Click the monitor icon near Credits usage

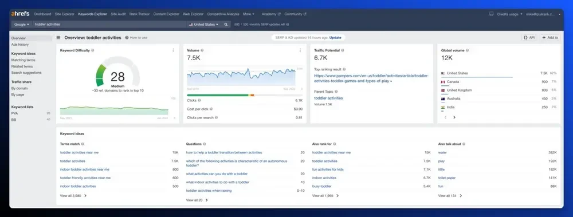pyautogui.click(x=492, y=14)
